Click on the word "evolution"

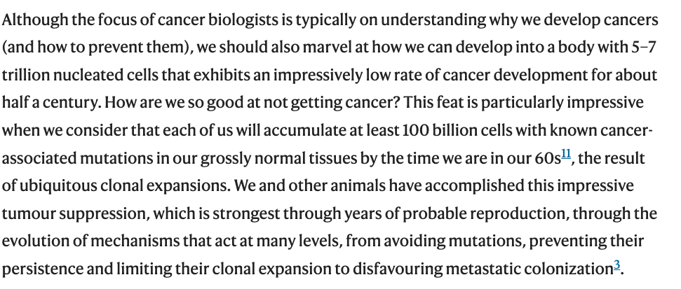pos(33,241)
